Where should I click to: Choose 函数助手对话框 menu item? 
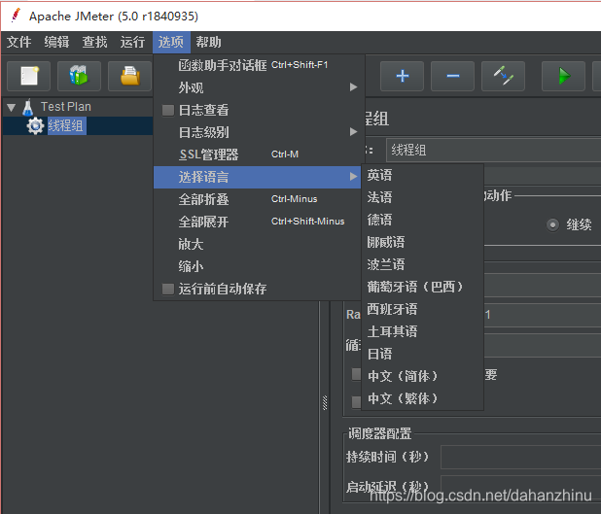pos(257,65)
